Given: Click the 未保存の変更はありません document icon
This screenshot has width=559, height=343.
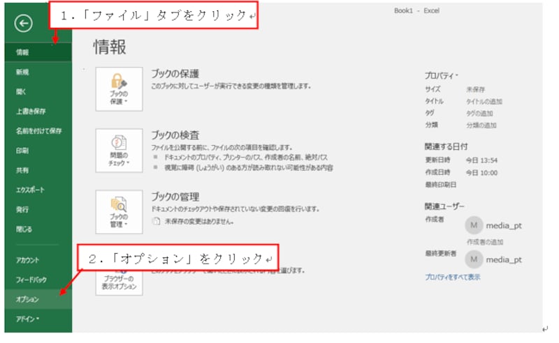Looking at the screenshot, I should tap(156, 221).
